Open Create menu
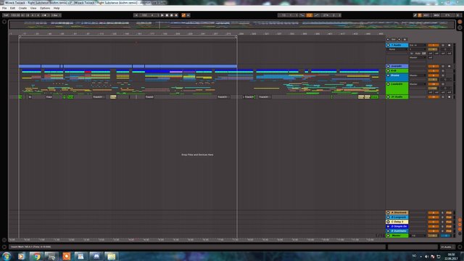464x261 pixels. (x=22, y=8)
